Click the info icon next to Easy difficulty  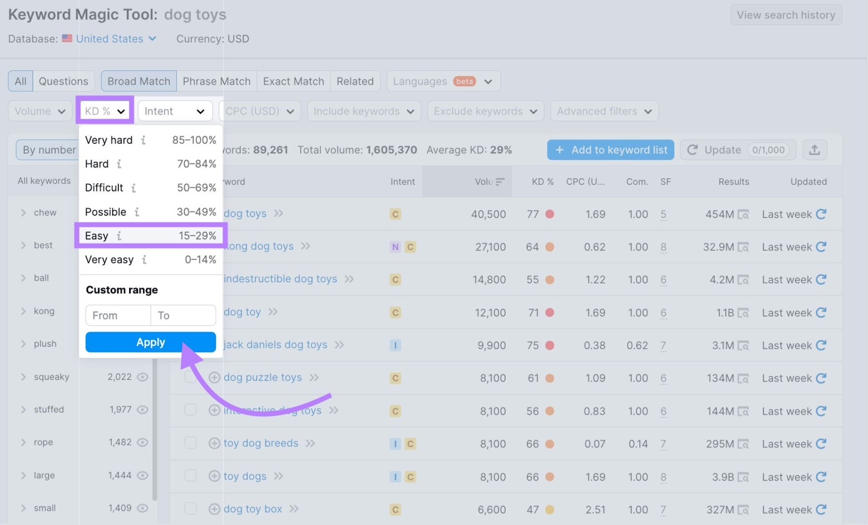(x=119, y=236)
